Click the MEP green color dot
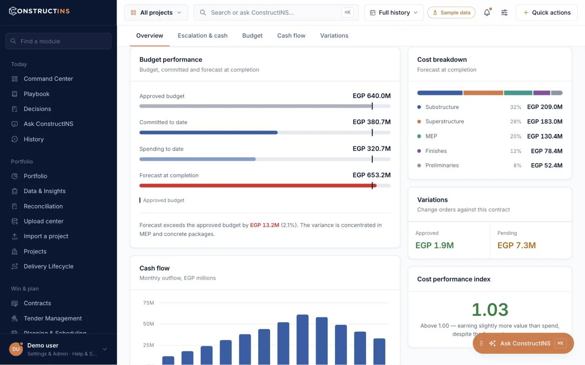 pyautogui.click(x=419, y=136)
